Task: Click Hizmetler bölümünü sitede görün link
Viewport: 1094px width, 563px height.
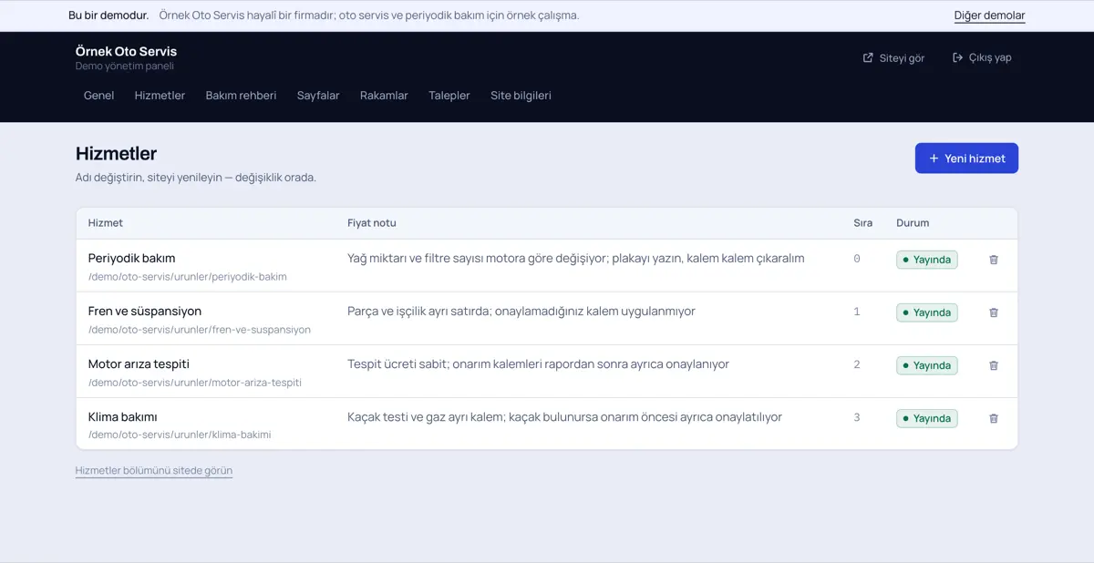Action: [x=154, y=471]
